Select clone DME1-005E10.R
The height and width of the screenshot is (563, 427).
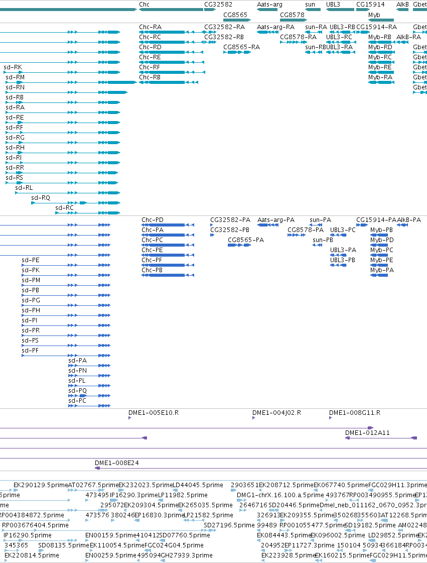click(154, 412)
